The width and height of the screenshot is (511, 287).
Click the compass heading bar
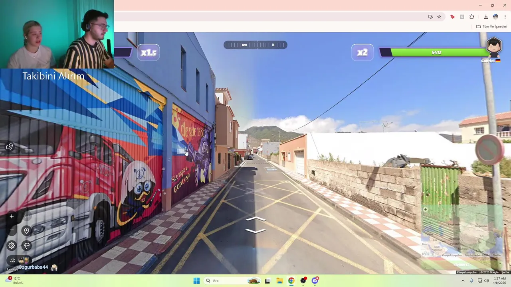[255, 45]
